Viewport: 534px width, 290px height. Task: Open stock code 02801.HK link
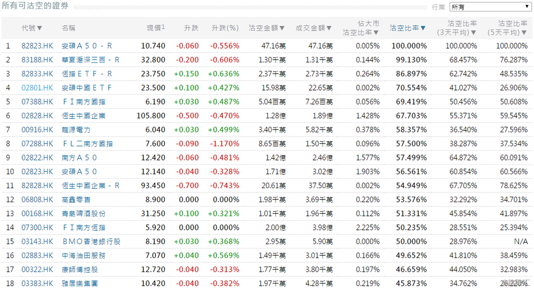coord(37,88)
